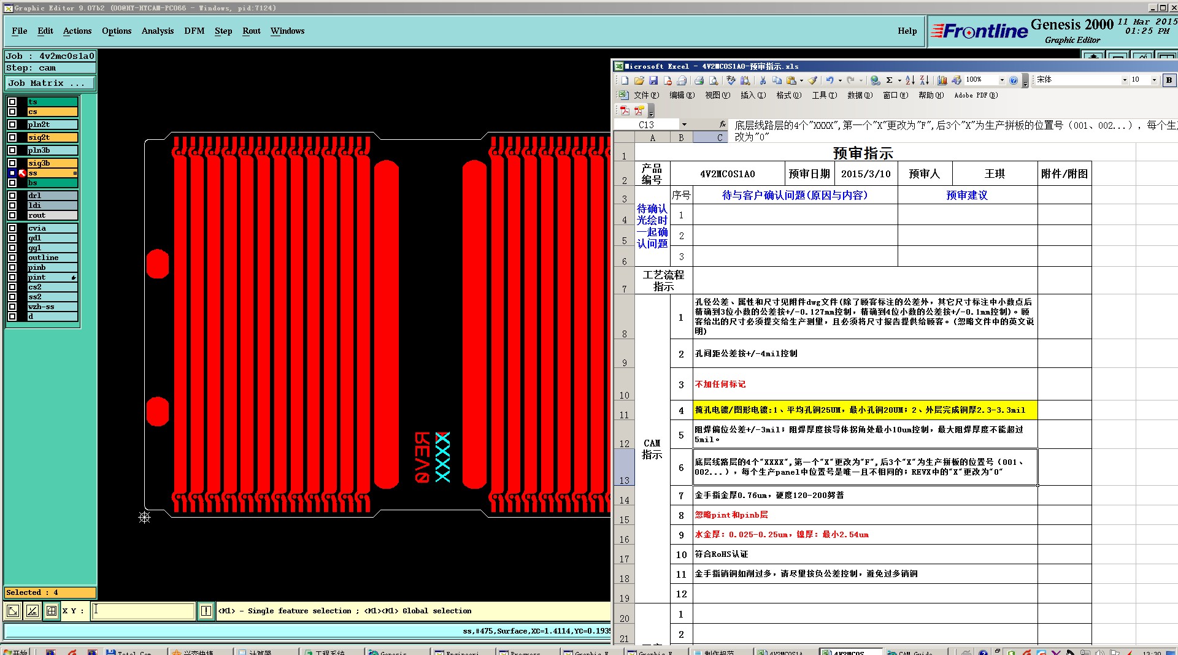Toggle display checkbox for sig2t layer
Image resolution: width=1178 pixels, height=655 pixels.
tap(12, 137)
